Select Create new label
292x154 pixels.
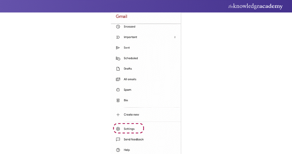tap(131, 115)
